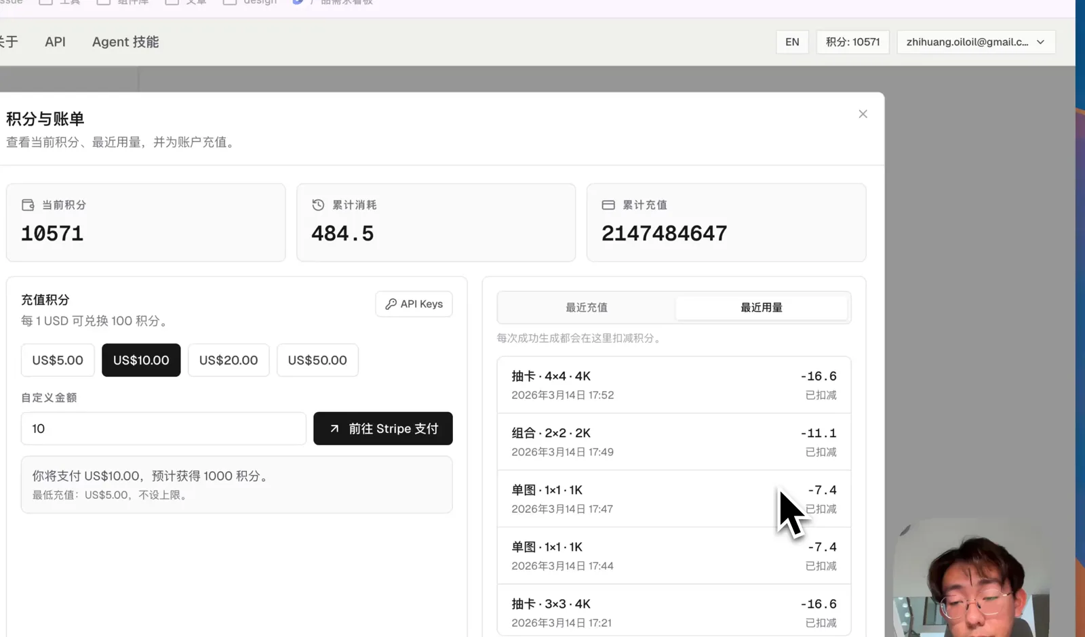Go to Stripe payment via 前往 Stripe 支付
Image resolution: width=1085 pixels, height=637 pixels.
(383, 428)
